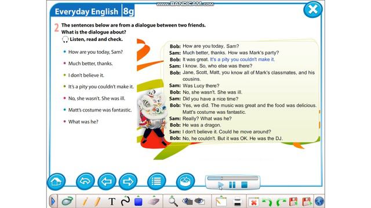Click the headphones listen icon
Image resolution: width=371 pixels, height=208 pixels.
click(65, 39)
